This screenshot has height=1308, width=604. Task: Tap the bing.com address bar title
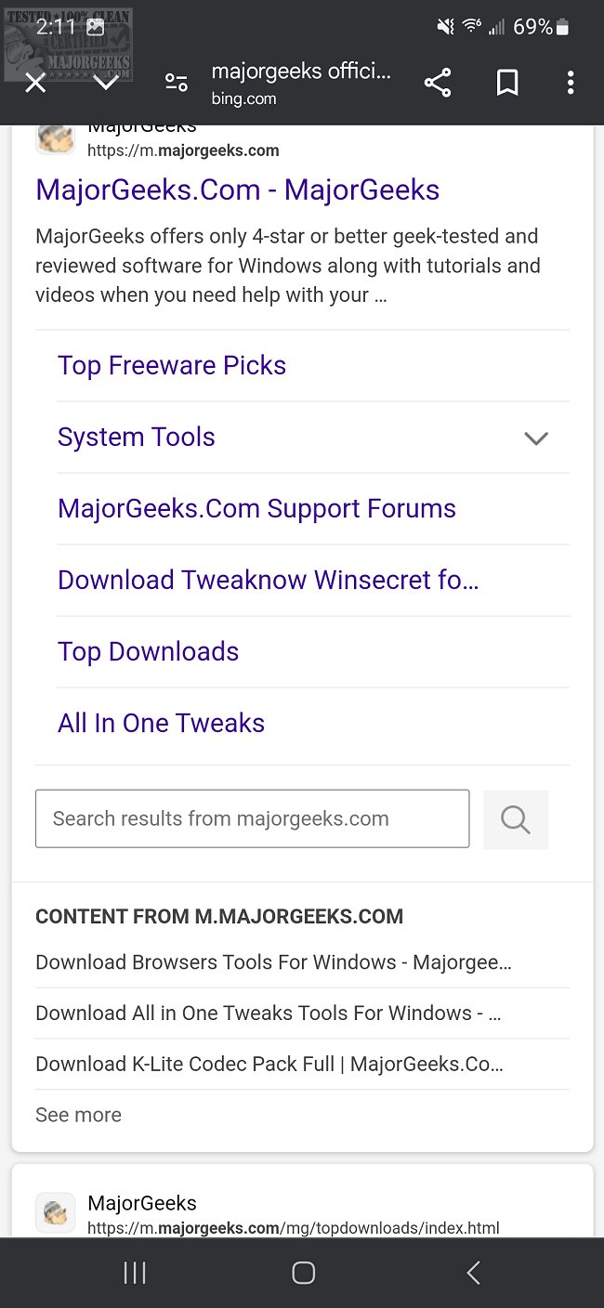coord(301,84)
